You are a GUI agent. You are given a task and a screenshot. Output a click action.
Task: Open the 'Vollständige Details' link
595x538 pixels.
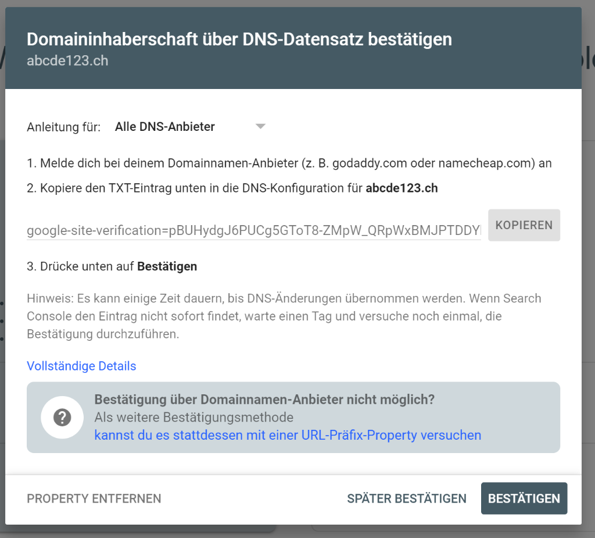click(x=81, y=366)
